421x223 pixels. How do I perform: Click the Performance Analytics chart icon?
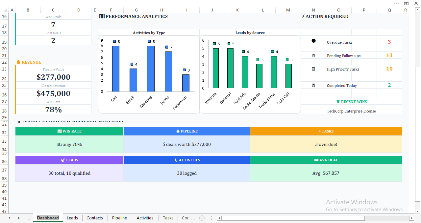pyautogui.click(x=102, y=16)
